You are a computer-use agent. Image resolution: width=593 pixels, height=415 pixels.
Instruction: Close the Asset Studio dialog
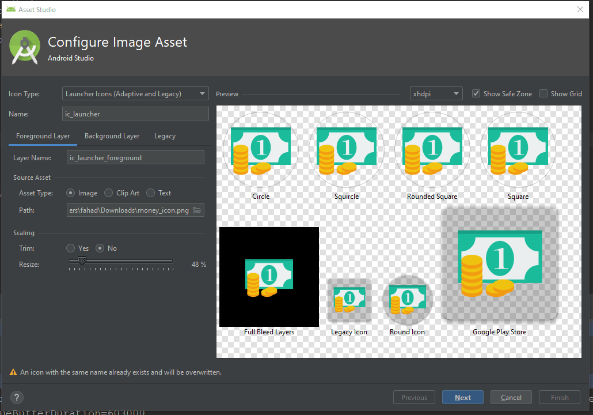[580, 9]
